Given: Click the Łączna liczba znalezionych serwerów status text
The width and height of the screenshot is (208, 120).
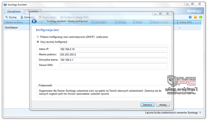Looking at the screenshot, I should 173,113.
